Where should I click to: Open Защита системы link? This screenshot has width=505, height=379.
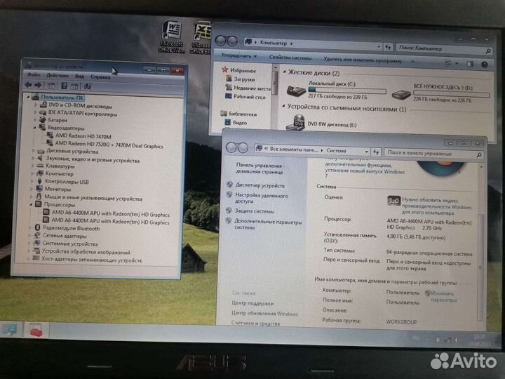[x=254, y=211]
